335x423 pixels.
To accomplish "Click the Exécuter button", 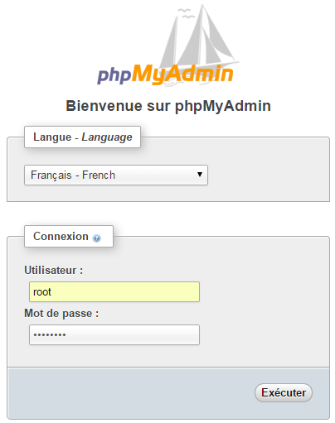I will [284, 392].
